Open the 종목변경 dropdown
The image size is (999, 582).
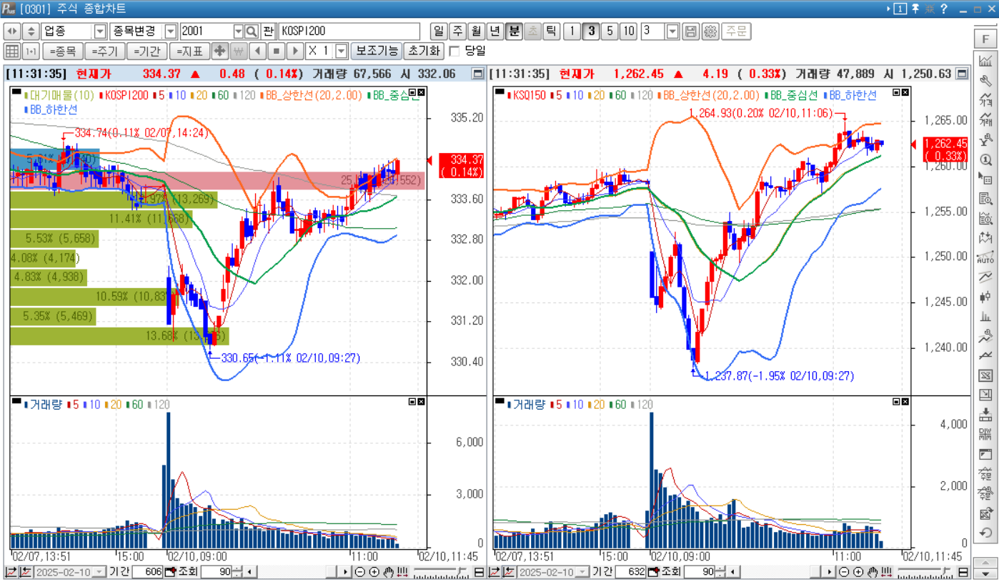pyautogui.click(x=171, y=31)
